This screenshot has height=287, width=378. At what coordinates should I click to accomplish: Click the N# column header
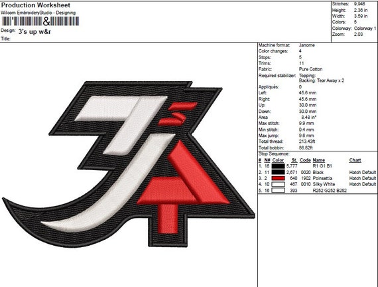point(267,160)
